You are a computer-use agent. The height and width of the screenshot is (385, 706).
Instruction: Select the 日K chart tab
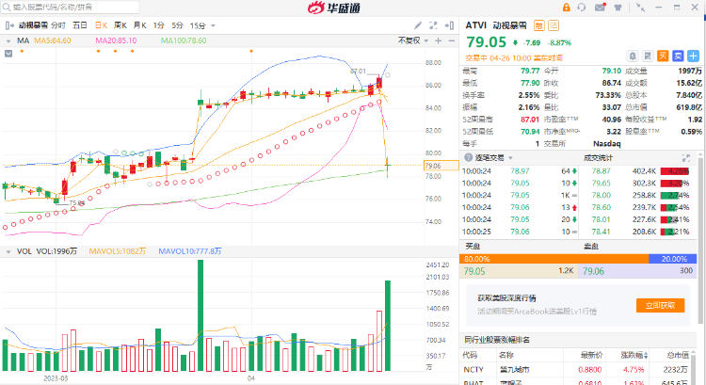tap(101, 25)
